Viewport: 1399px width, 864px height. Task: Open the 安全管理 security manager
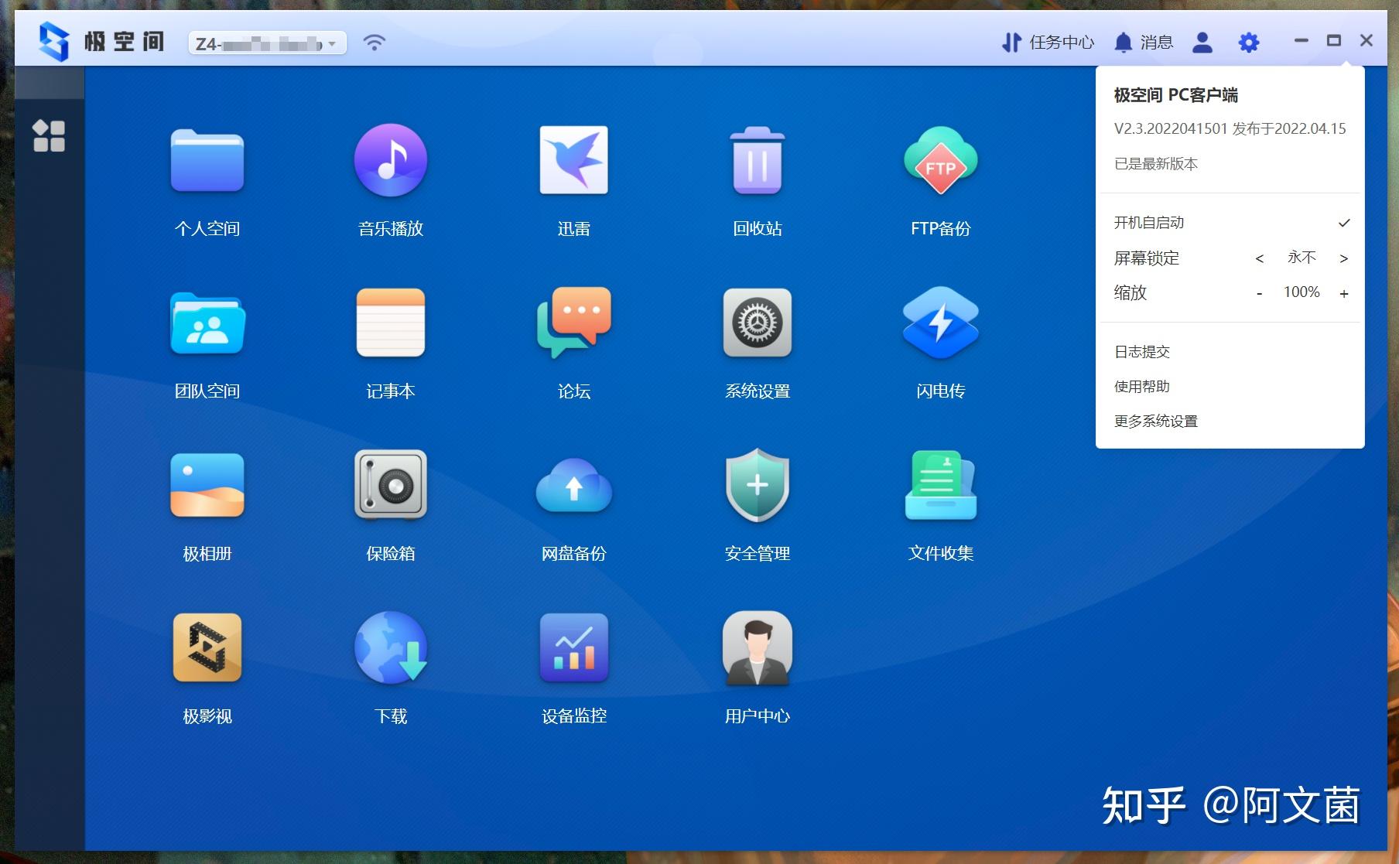(757, 485)
